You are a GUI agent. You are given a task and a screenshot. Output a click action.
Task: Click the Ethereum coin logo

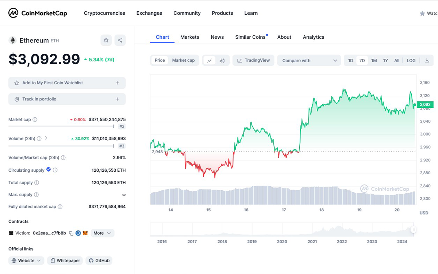(12, 40)
